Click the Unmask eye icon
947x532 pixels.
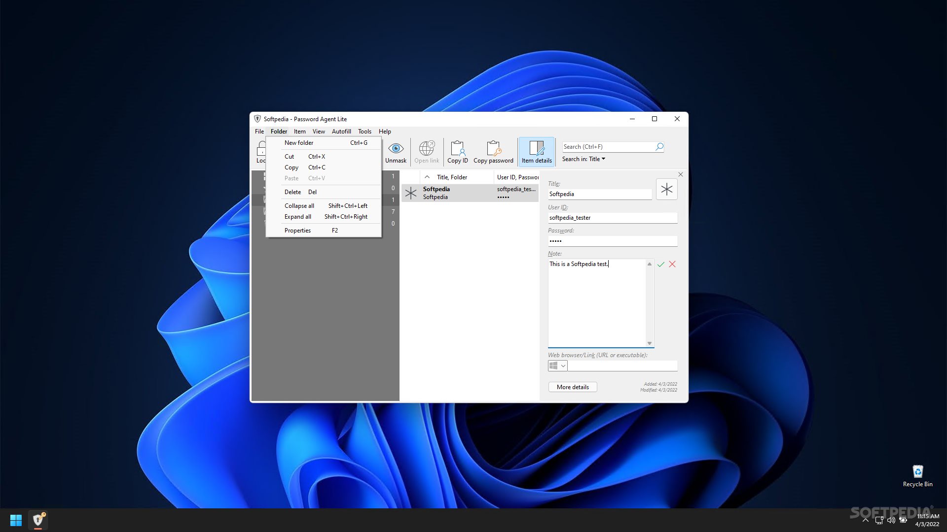coord(396,148)
